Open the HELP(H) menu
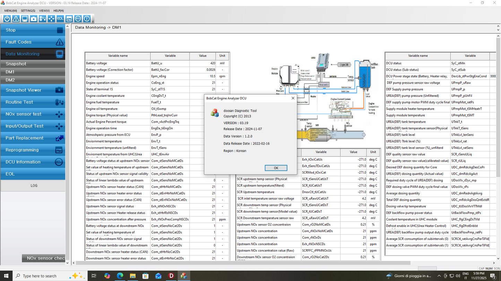 pyautogui.click(x=58, y=11)
